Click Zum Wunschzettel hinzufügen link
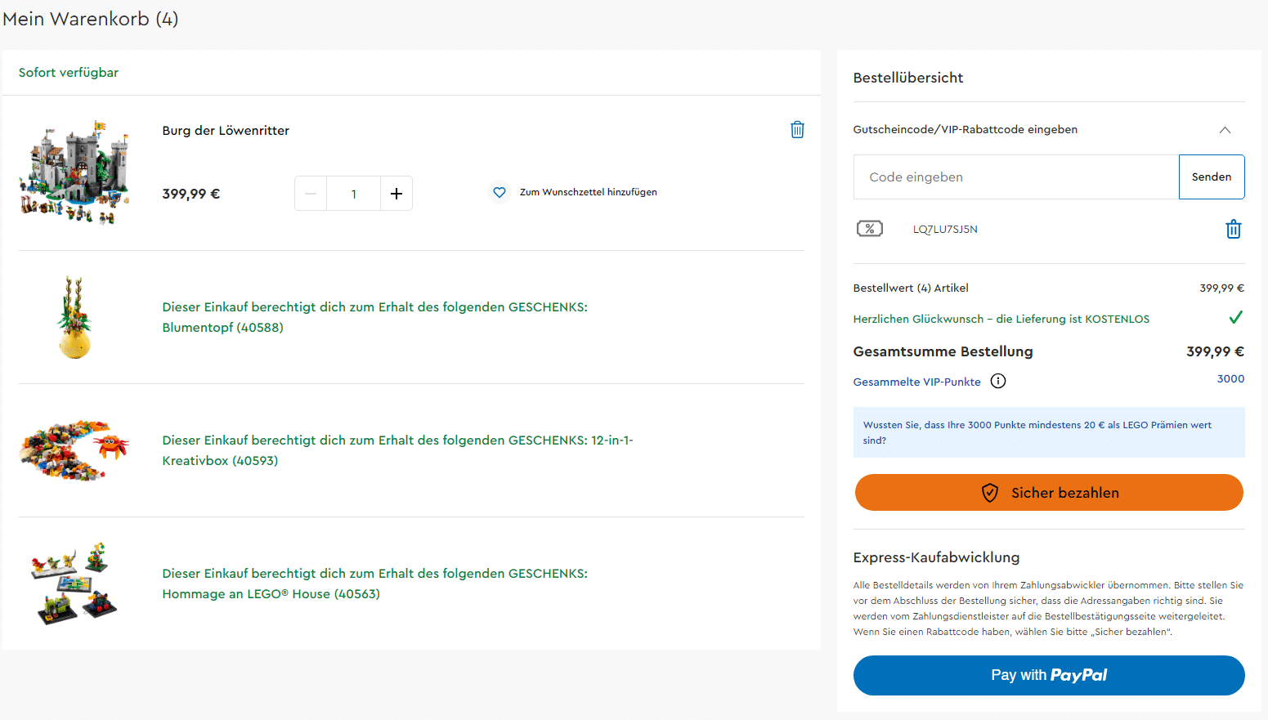 (x=588, y=192)
